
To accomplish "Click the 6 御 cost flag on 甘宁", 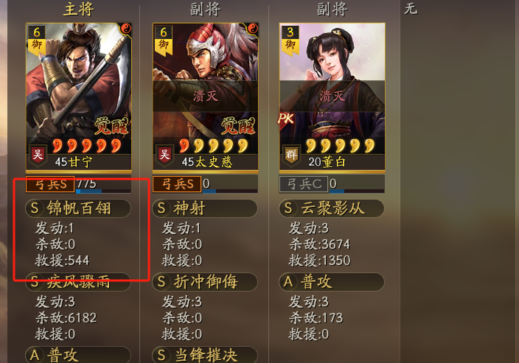I will point(36,40).
